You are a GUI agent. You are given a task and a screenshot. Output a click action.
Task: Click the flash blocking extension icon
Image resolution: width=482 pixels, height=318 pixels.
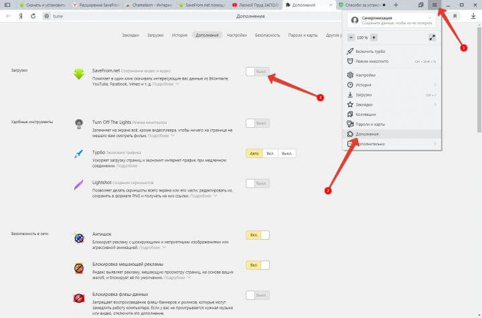[x=79, y=298]
